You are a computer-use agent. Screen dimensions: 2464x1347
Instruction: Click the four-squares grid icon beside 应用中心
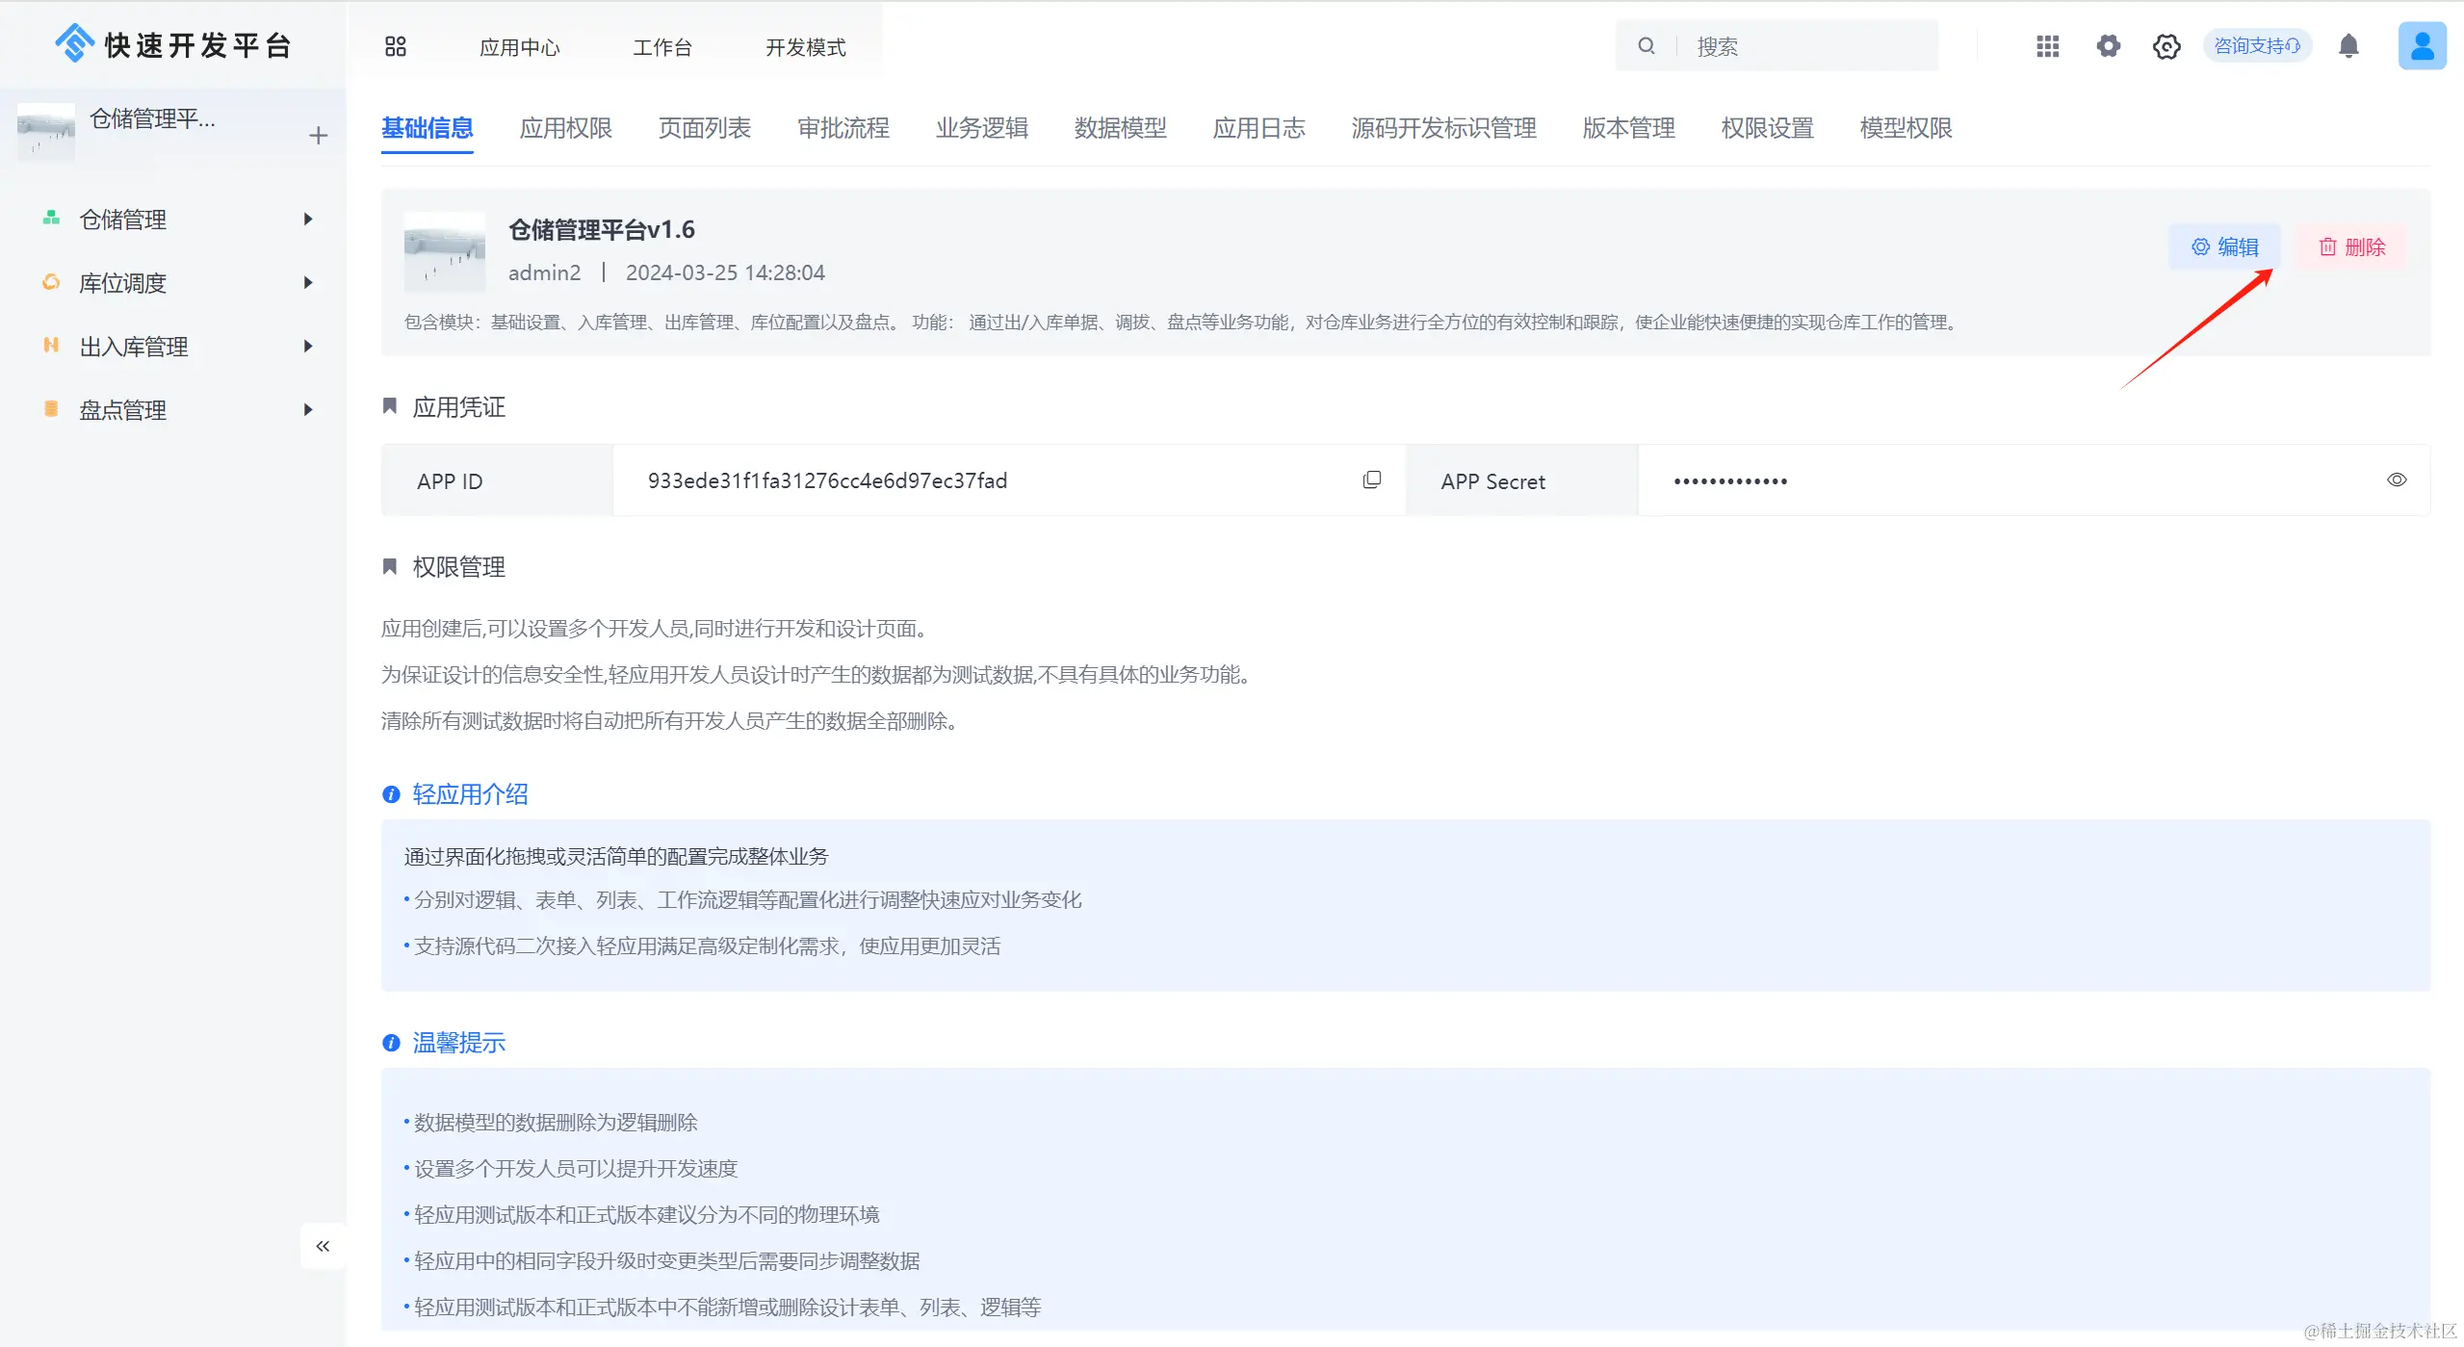click(x=396, y=46)
